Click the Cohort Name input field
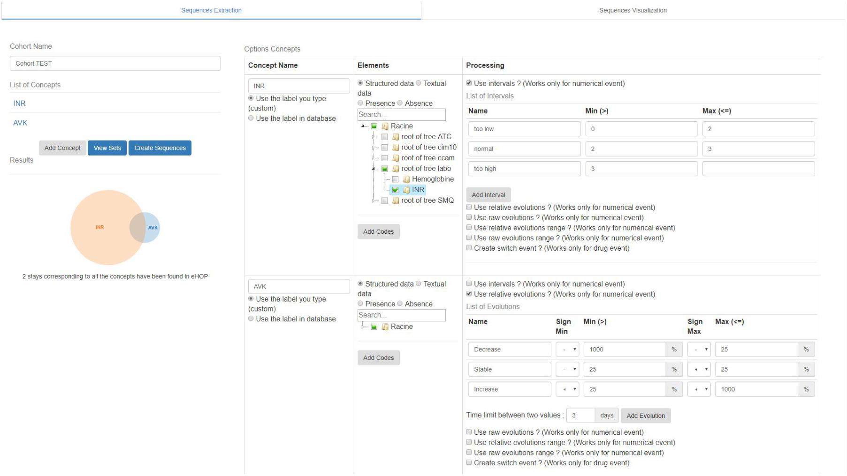 point(115,64)
